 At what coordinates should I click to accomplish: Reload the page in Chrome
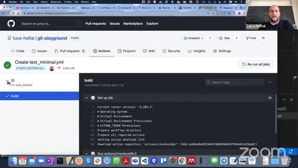[13, 14]
